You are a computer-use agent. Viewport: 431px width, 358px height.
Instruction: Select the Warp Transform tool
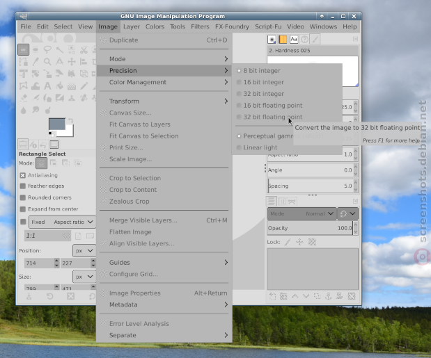coord(36,86)
